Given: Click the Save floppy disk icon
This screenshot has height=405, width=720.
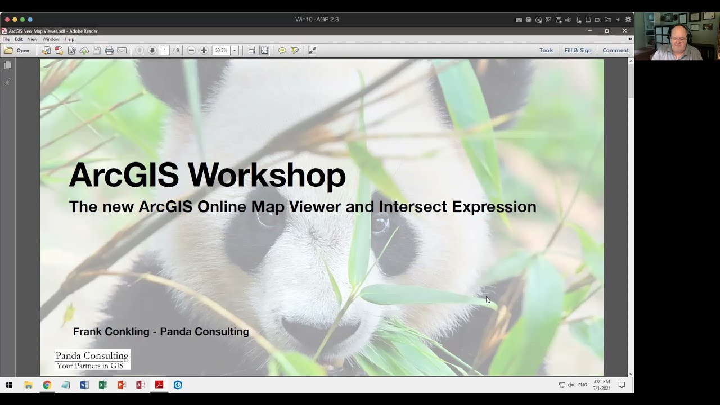Looking at the screenshot, I should [97, 50].
